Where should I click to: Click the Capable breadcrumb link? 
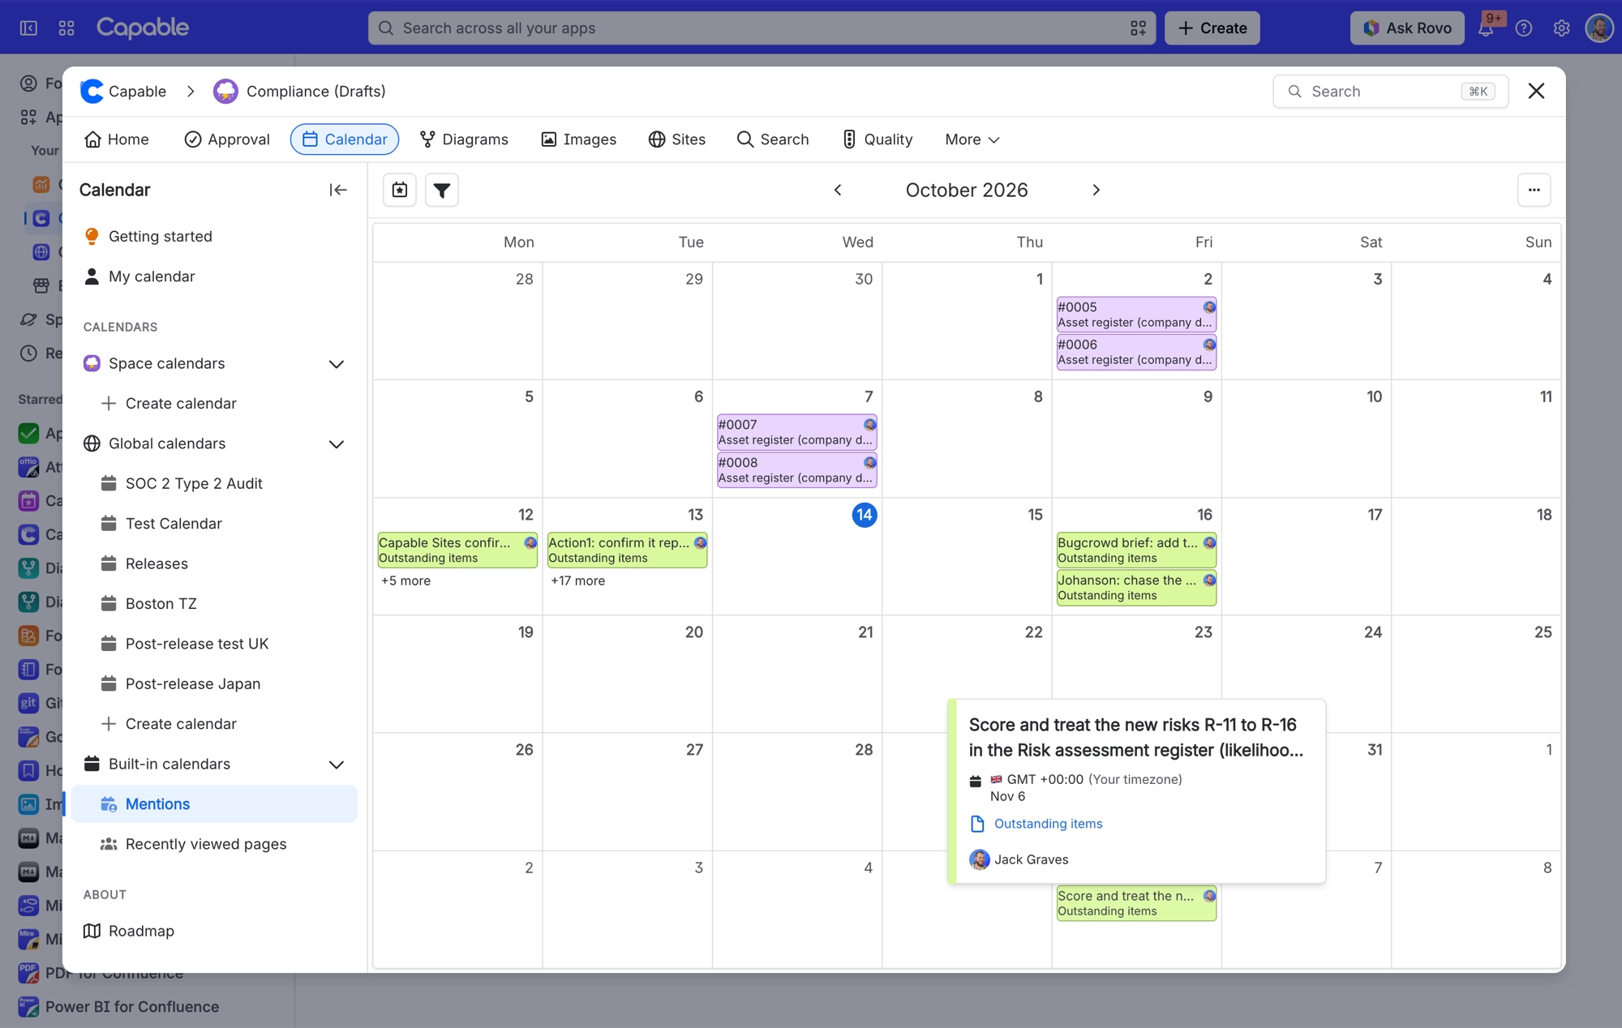point(137,91)
